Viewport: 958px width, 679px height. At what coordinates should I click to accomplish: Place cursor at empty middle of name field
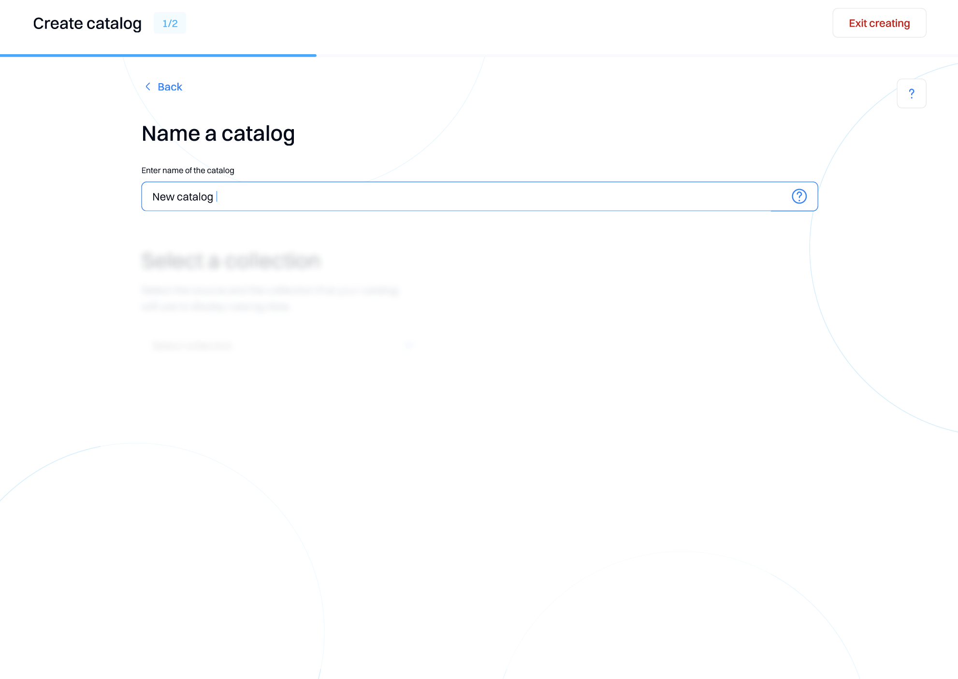pyautogui.click(x=483, y=197)
